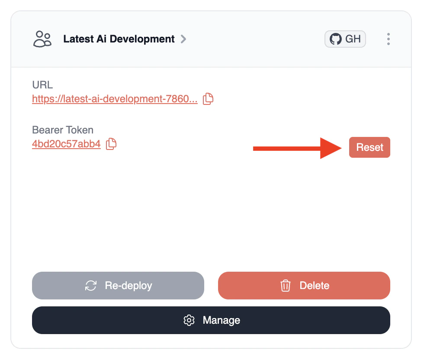
Task: Reset the Bearer Token
Action: 369,147
